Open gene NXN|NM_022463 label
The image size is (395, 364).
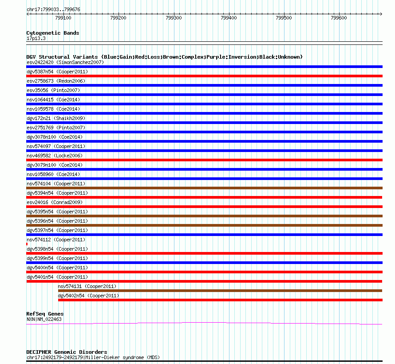pyautogui.click(x=44, y=320)
